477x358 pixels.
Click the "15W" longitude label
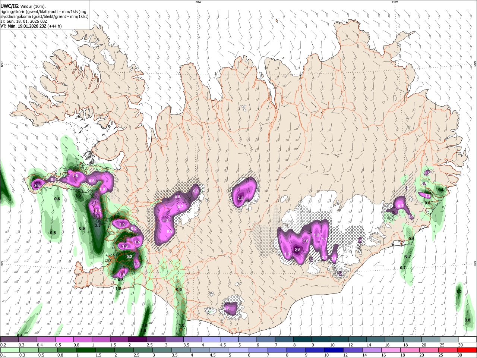point(395,2)
